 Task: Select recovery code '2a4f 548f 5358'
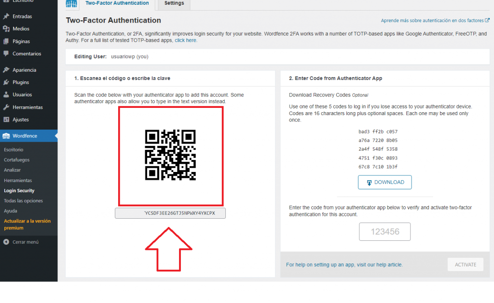378,149
